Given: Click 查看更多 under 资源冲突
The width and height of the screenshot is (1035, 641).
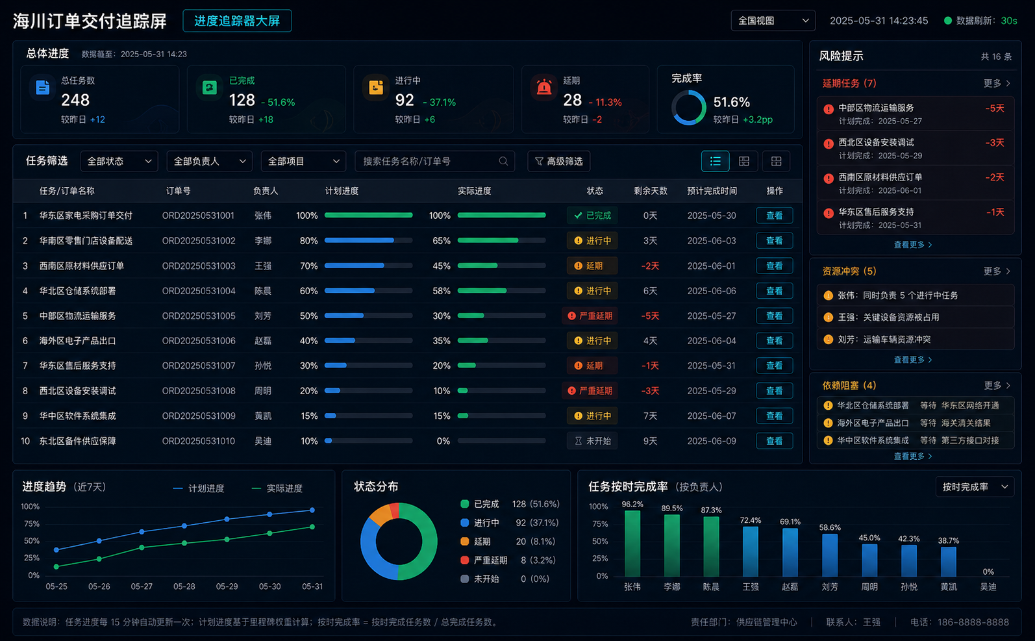Looking at the screenshot, I should (912, 360).
